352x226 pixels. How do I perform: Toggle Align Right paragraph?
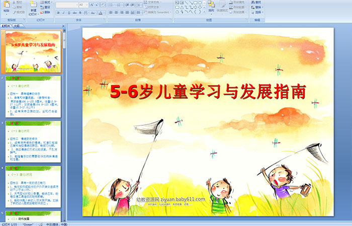122,13
